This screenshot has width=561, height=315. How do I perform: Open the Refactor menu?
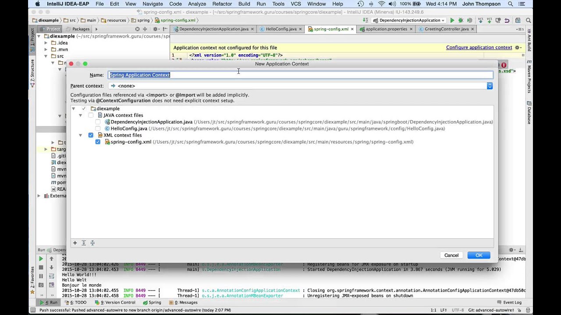click(x=222, y=4)
